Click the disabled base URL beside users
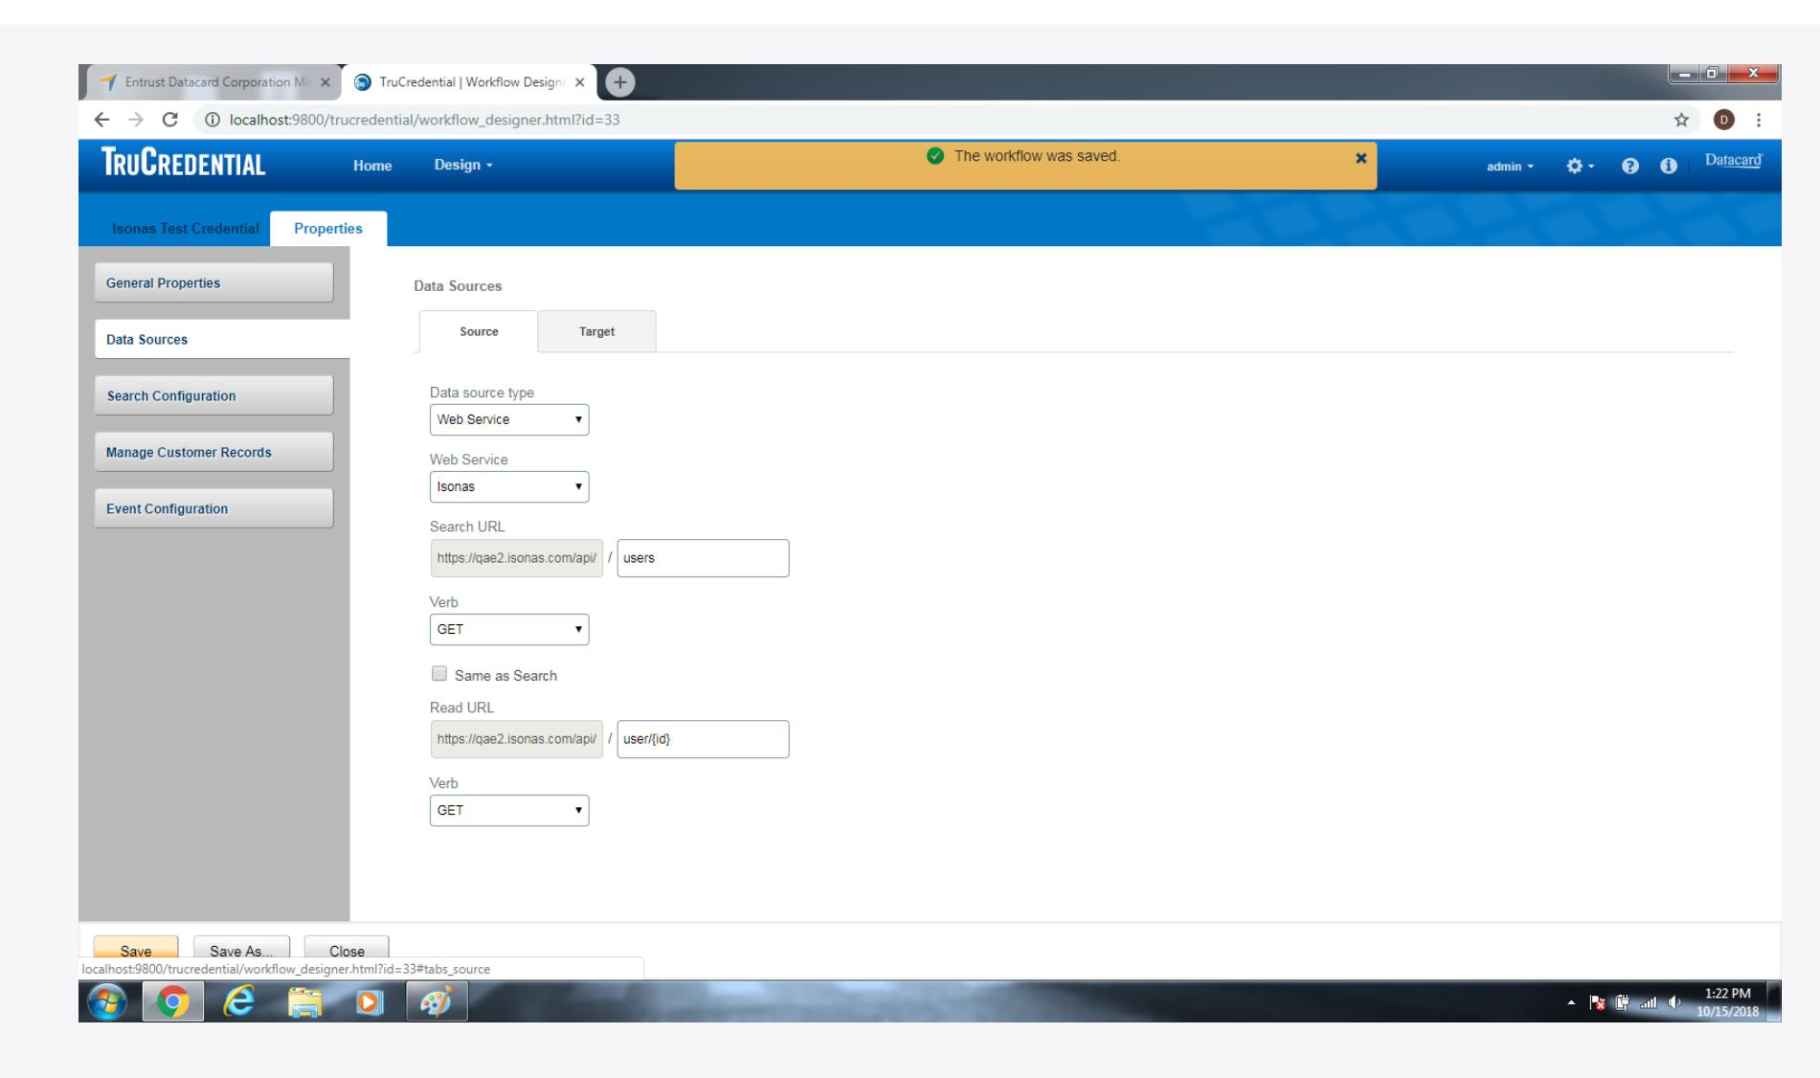This screenshot has width=1820, height=1078. 517,558
